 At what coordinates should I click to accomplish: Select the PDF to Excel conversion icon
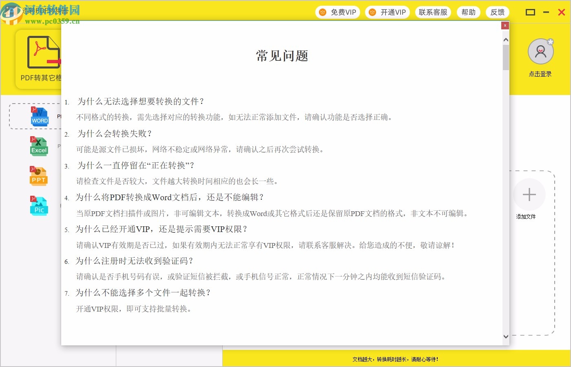(x=39, y=146)
